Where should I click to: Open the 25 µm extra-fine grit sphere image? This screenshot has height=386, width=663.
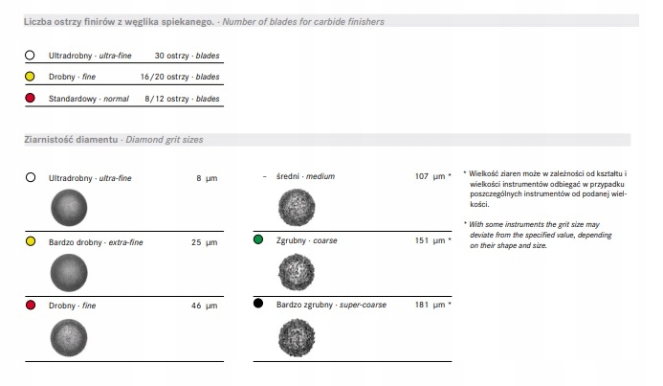[x=67, y=272]
